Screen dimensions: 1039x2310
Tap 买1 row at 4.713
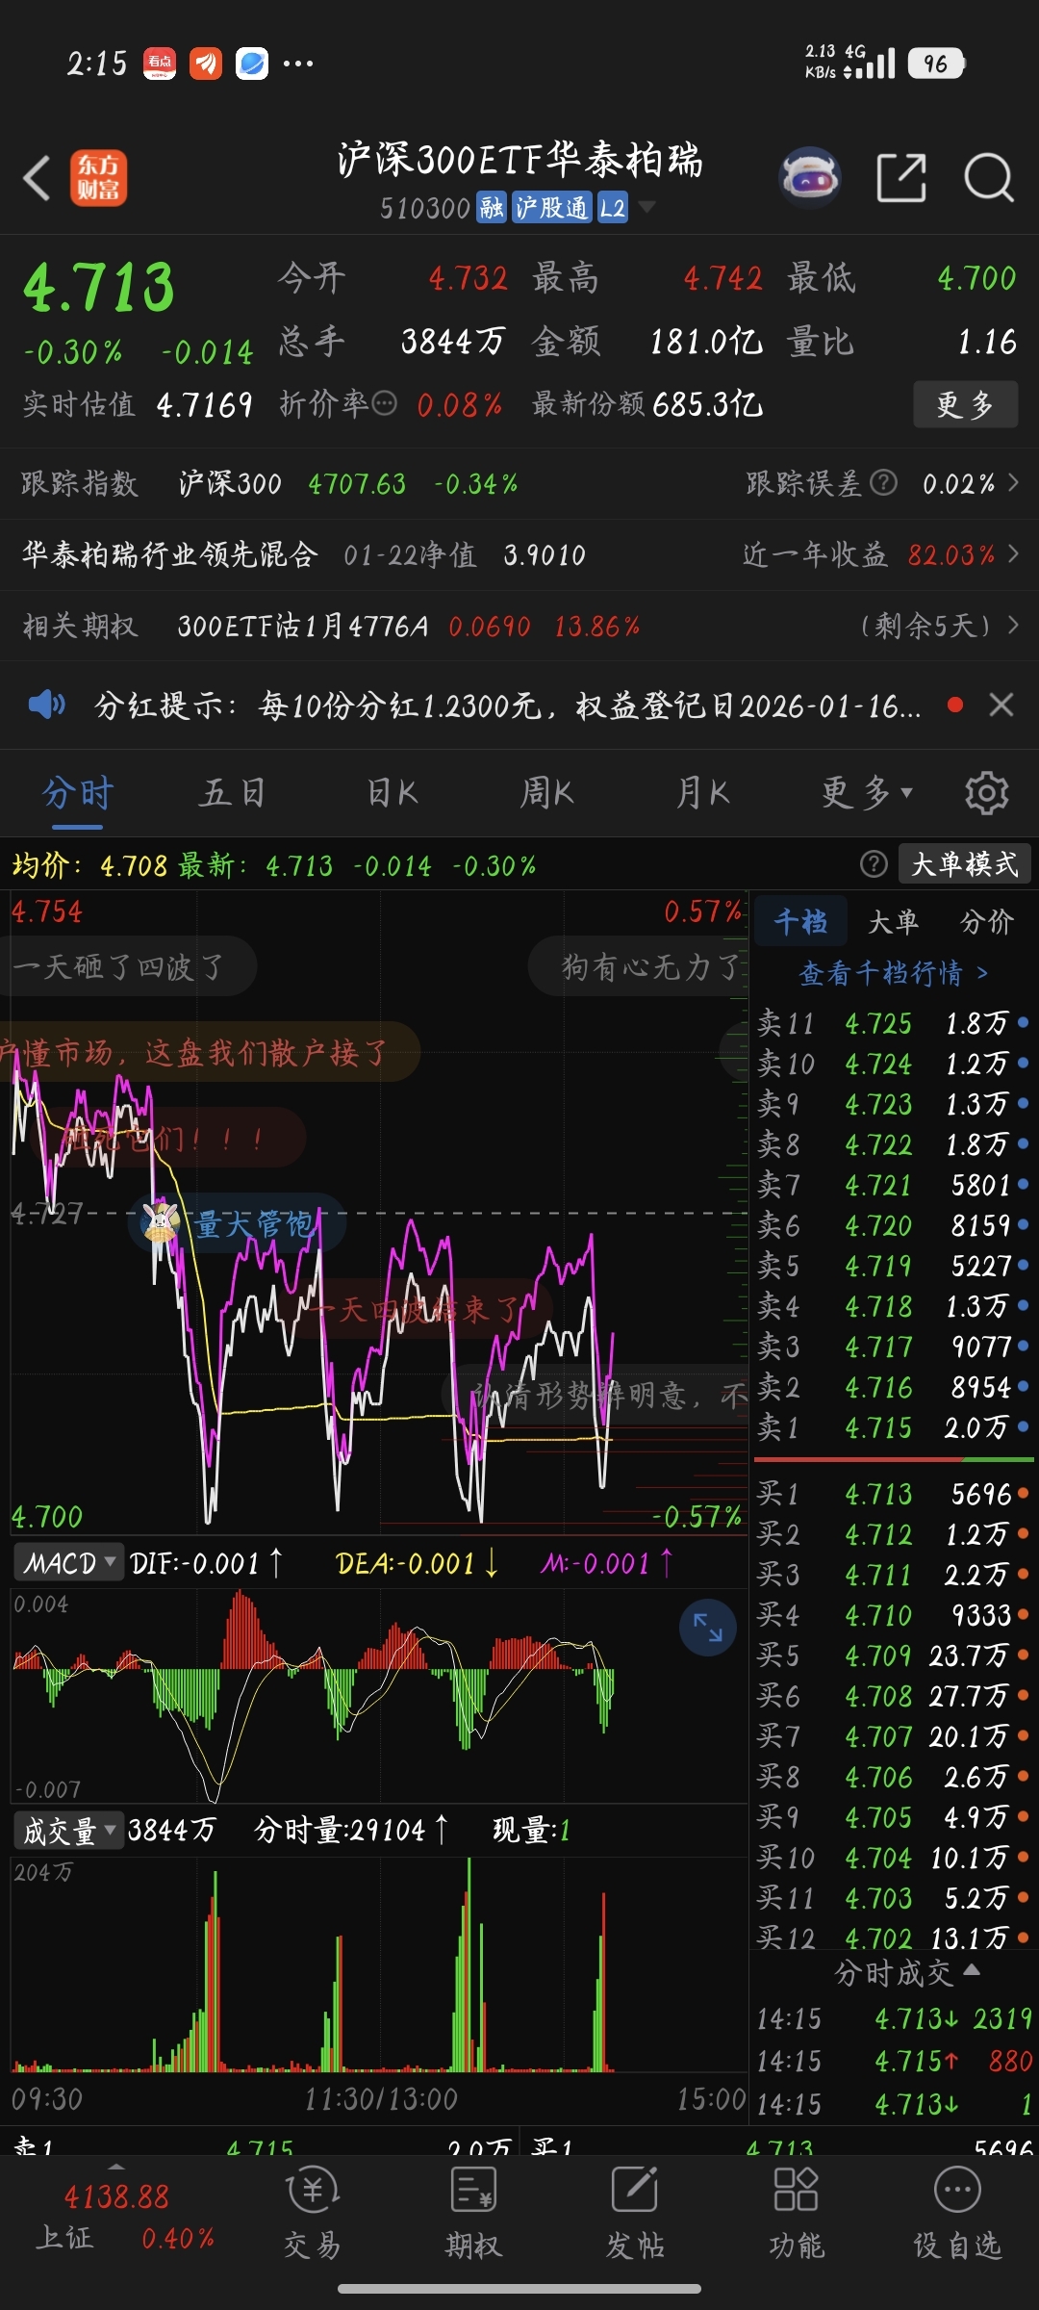(x=893, y=1494)
